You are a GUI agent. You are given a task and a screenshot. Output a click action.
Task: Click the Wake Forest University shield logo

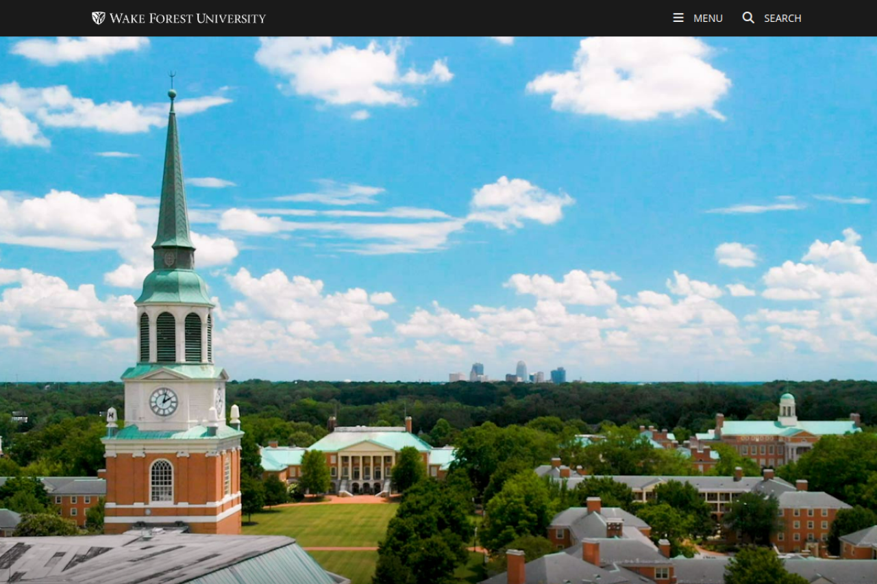click(x=99, y=18)
